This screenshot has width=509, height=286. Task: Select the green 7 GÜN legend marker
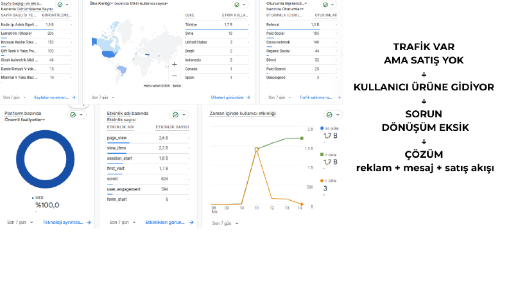click(322, 155)
